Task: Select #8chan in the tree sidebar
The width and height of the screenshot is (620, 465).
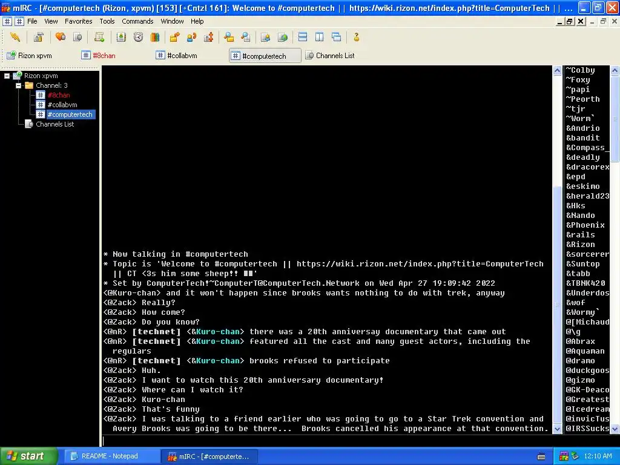Action: coord(59,95)
